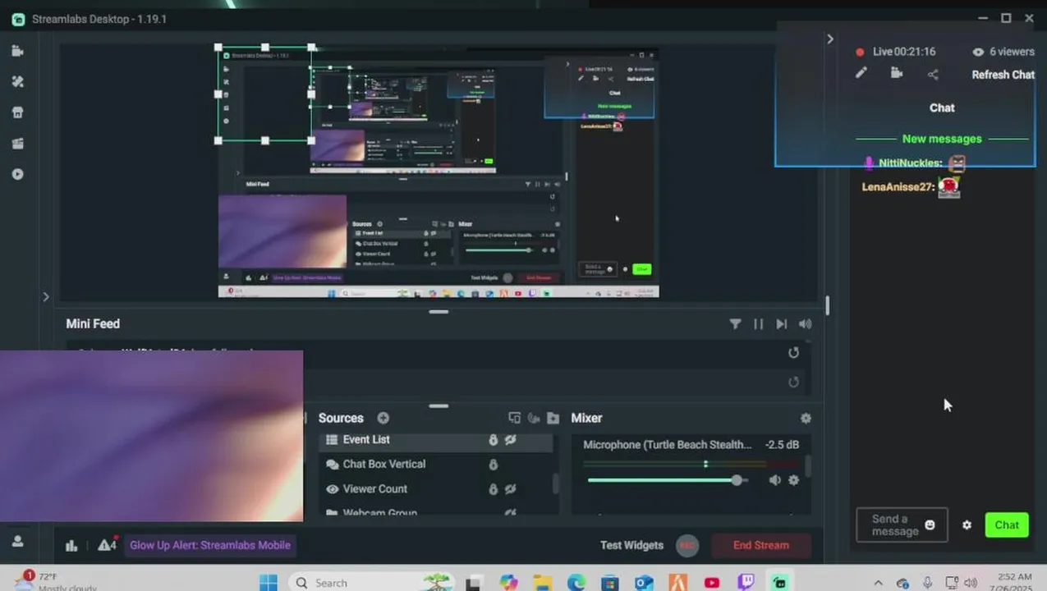Add a source folder with the folder icon
The width and height of the screenshot is (1047, 591).
click(553, 418)
